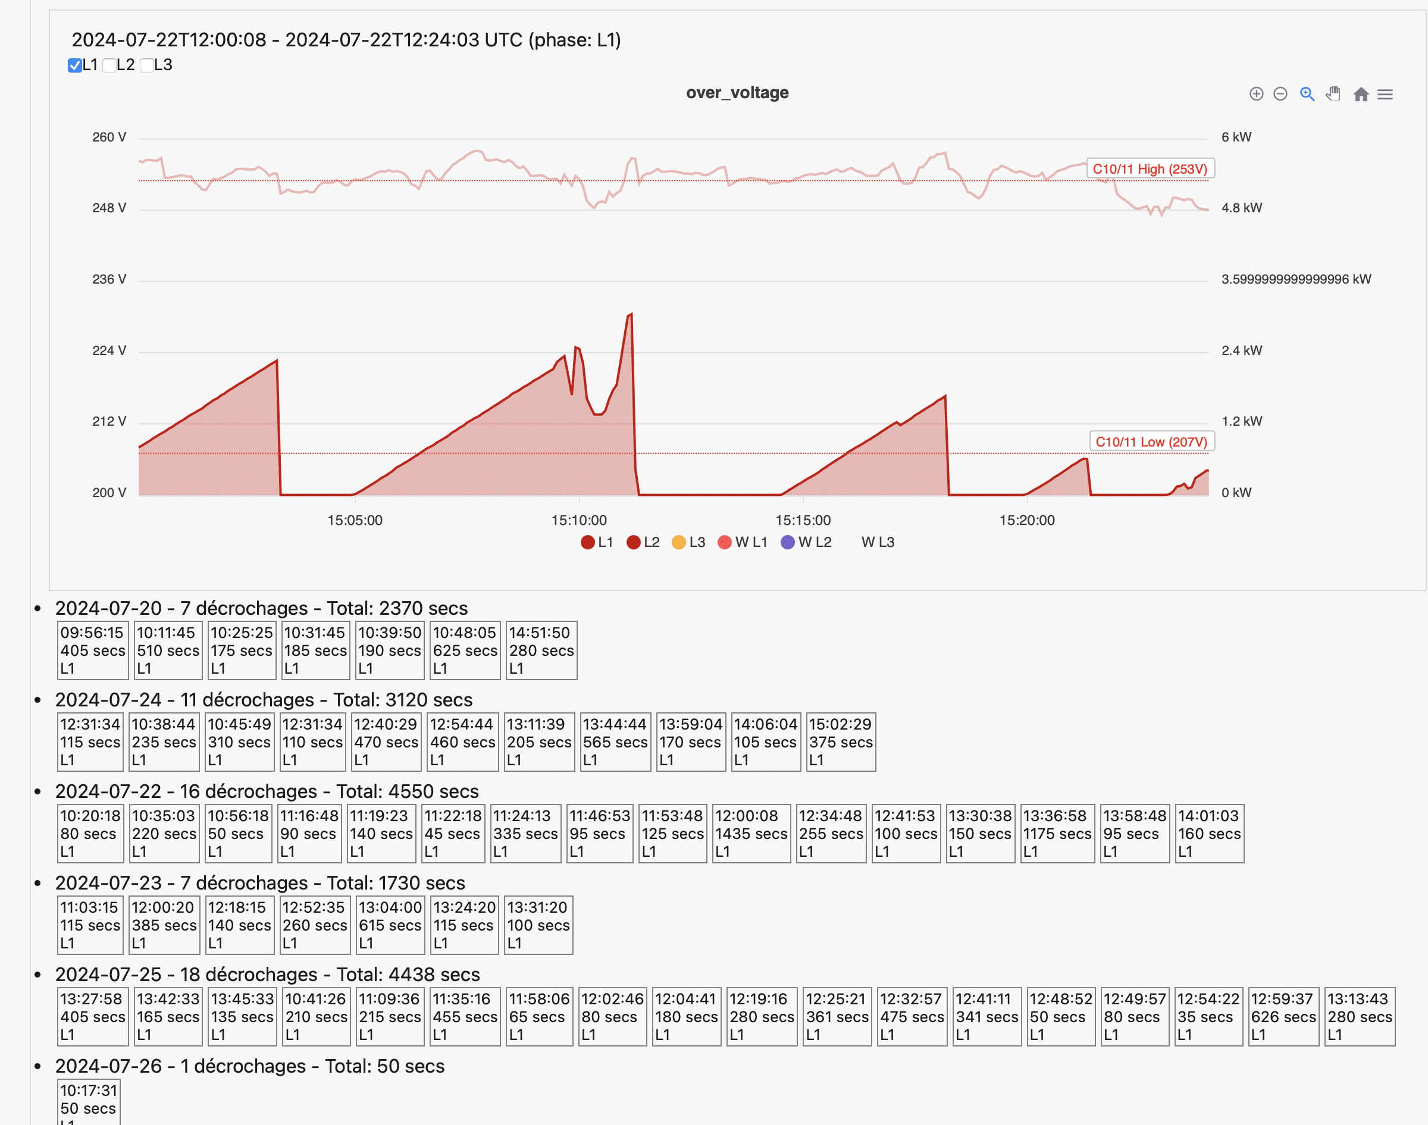Open 12:00:08 1435 secs event box

click(x=750, y=833)
